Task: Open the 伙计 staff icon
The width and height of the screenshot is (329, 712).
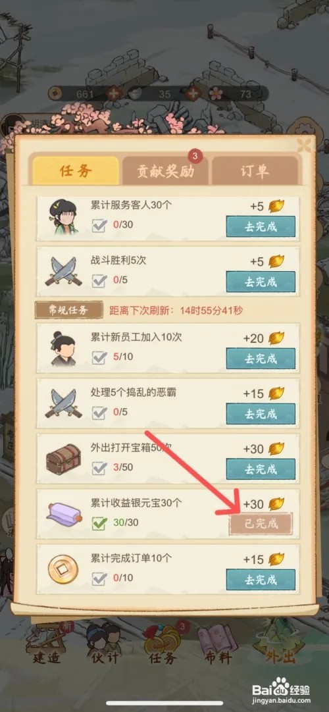Action: coord(104,644)
